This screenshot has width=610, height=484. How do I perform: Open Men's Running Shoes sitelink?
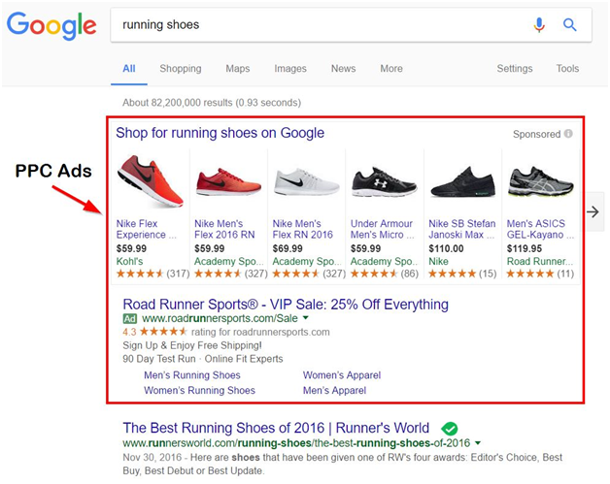[x=192, y=375]
